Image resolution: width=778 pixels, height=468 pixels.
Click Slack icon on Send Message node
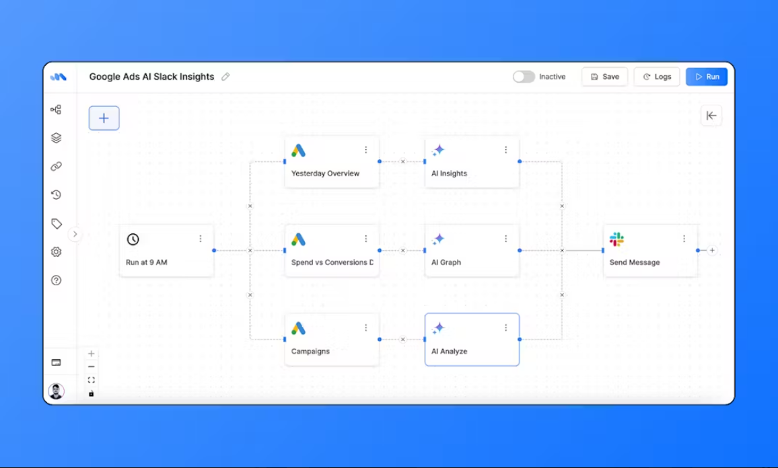(616, 239)
